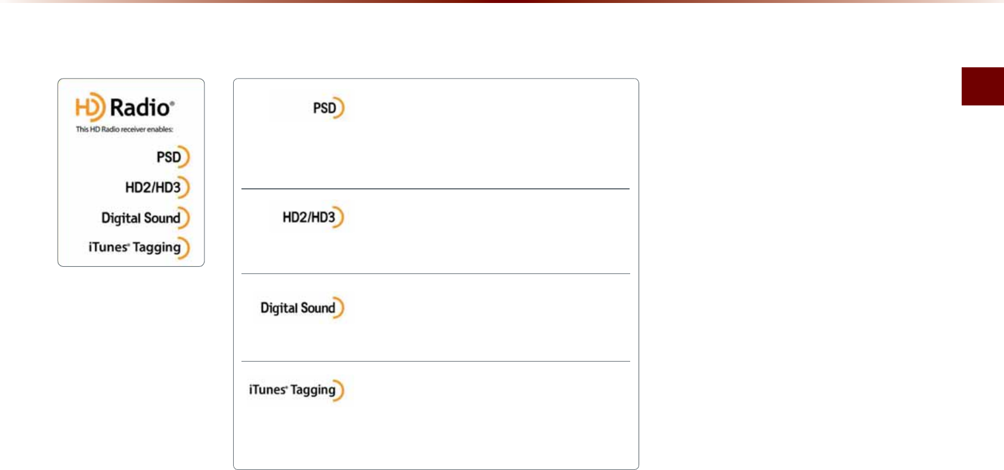
Task: Select the Digital Sound icon in the right panel
Action: click(302, 308)
